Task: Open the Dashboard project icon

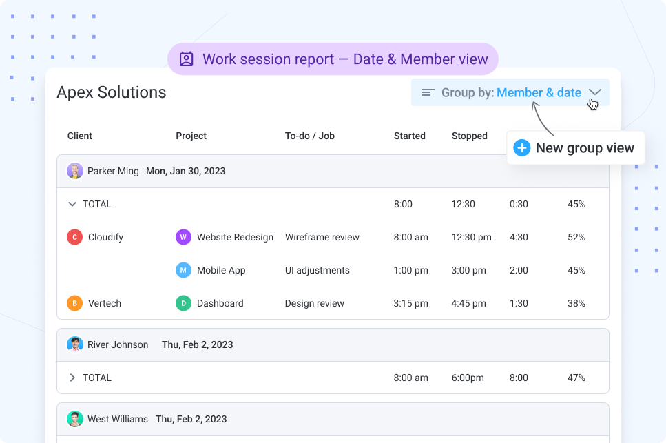Action: tap(183, 303)
